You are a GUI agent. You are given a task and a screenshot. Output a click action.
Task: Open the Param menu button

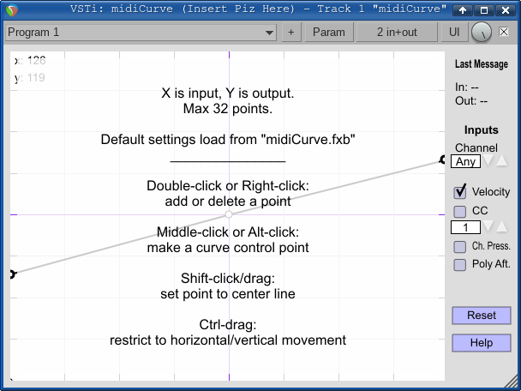point(328,33)
